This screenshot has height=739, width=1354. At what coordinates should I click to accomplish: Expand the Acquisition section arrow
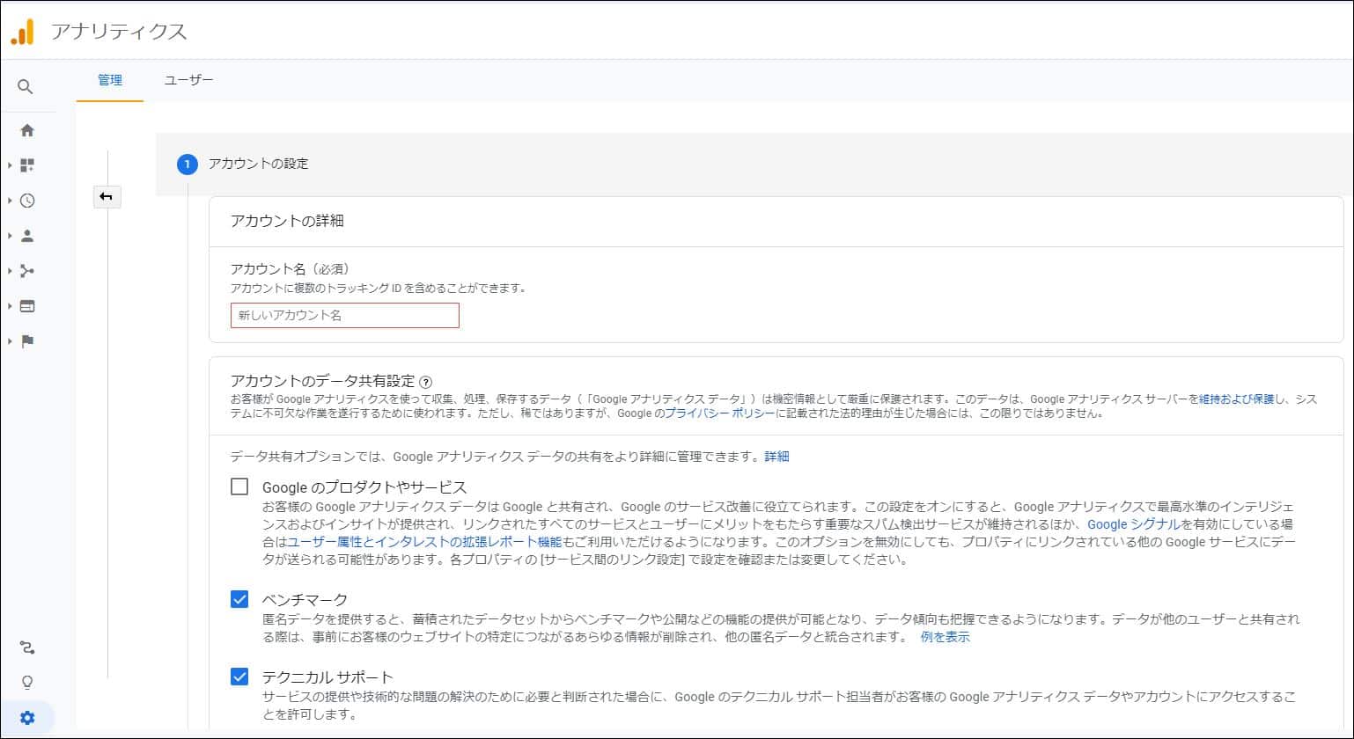(x=10, y=271)
